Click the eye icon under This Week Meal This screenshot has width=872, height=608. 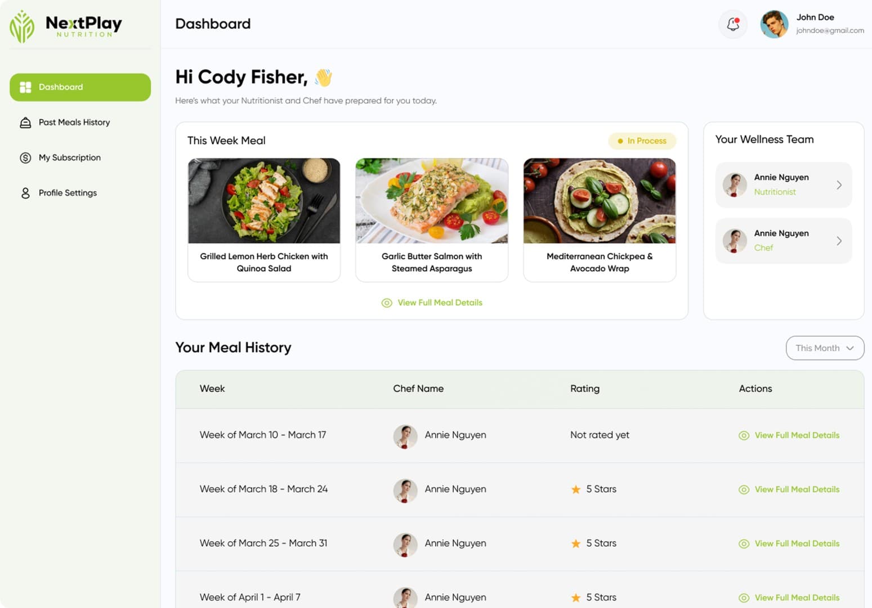coord(387,303)
